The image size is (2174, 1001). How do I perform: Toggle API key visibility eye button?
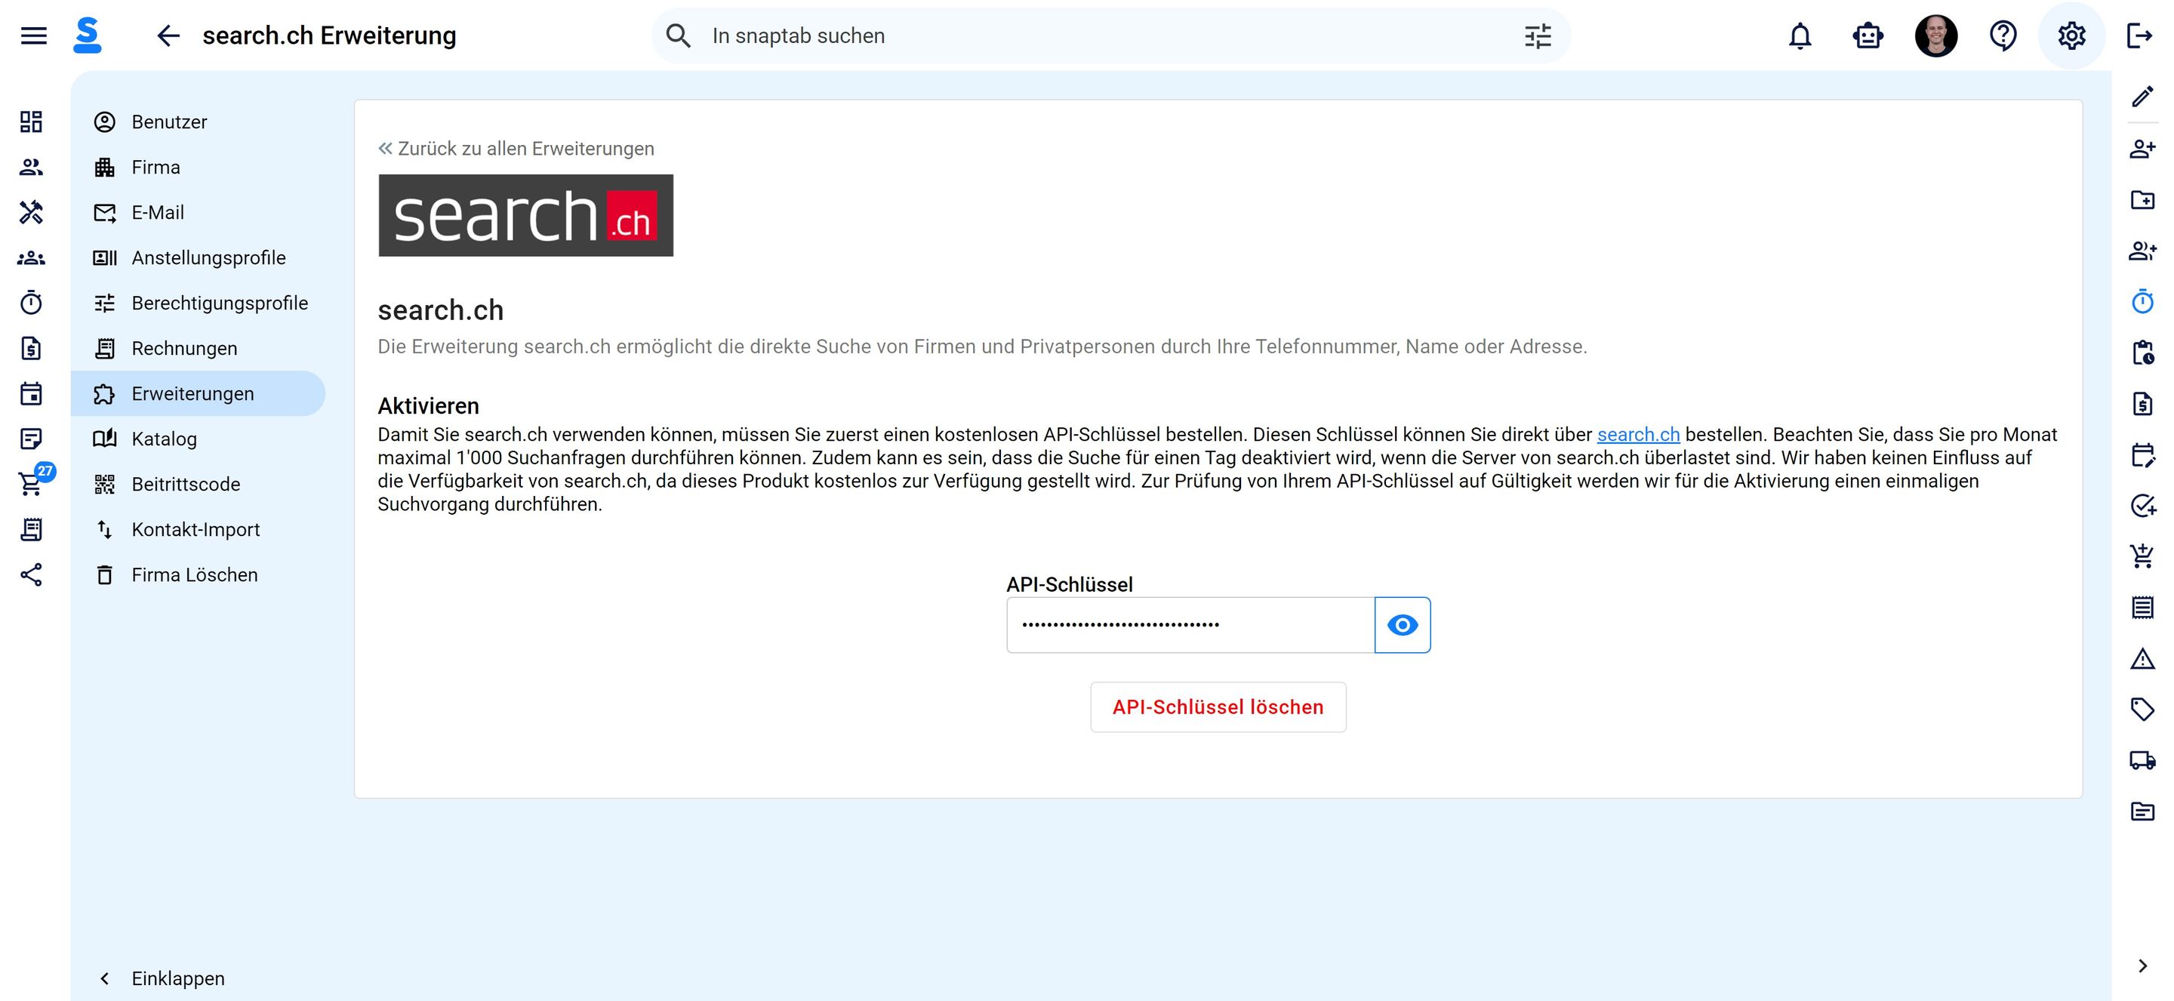point(1402,624)
